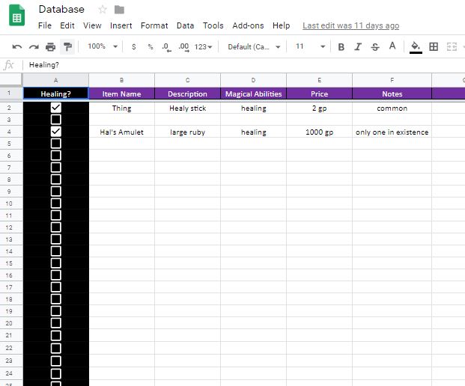Image resolution: width=465 pixels, height=386 pixels.
Task: Open the Format menu
Action: coord(154,25)
